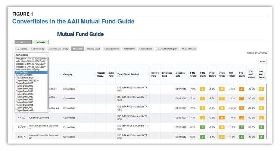Screen dimensions: 280x151
Task: Select the No-Loads toggle
Action: coord(40,42)
